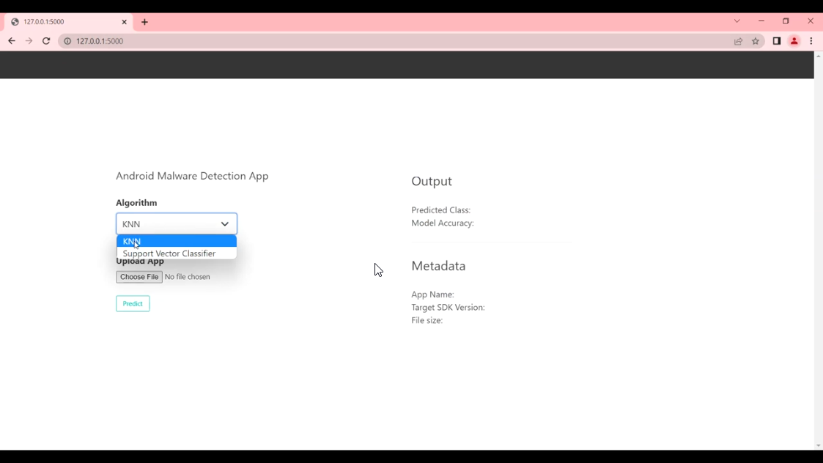Close the 127.0.0.1:5000 tab

click(125, 22)
